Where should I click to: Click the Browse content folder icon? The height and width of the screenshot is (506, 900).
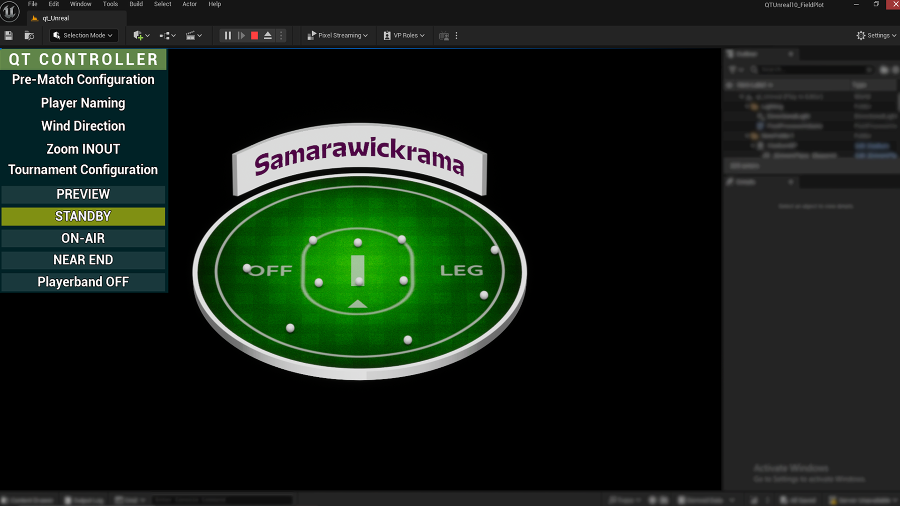click(x=29, y=36)
